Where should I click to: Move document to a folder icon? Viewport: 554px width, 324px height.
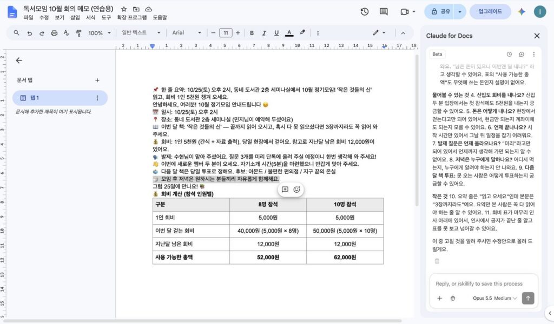point(136,9)
